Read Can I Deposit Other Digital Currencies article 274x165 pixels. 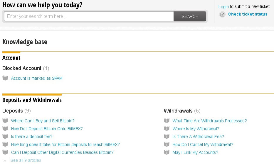[x=62, y=152]
